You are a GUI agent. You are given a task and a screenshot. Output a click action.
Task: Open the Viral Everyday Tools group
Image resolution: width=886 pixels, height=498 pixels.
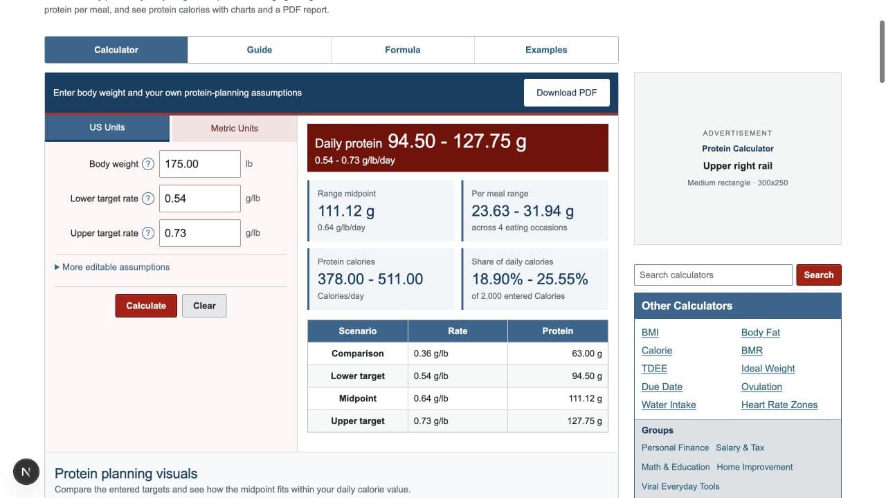[680, 486]
